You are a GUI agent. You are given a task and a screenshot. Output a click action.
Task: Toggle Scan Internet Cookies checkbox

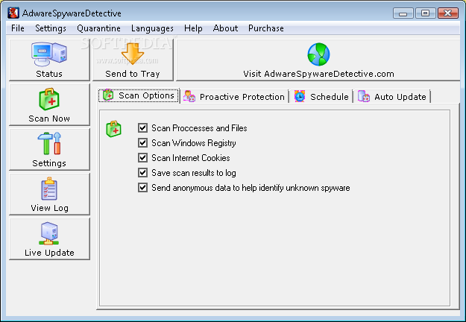click(142, 158)
